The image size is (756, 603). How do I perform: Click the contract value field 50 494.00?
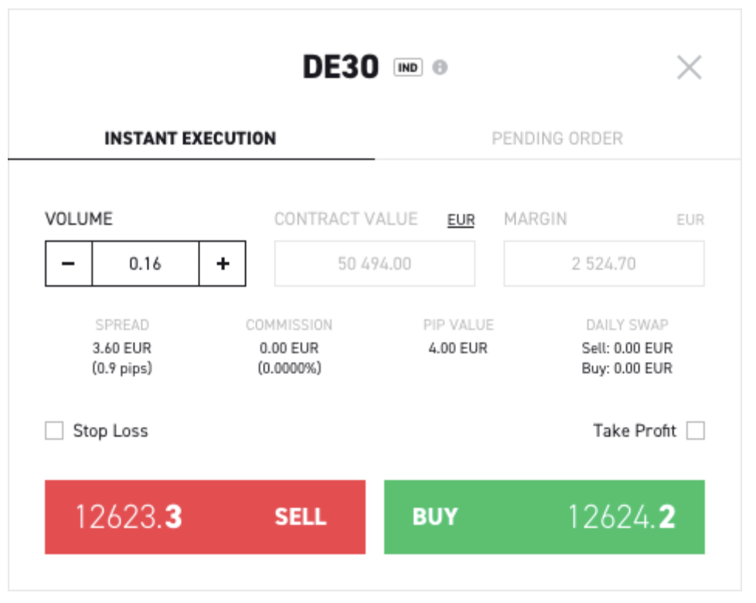[375, 264]
